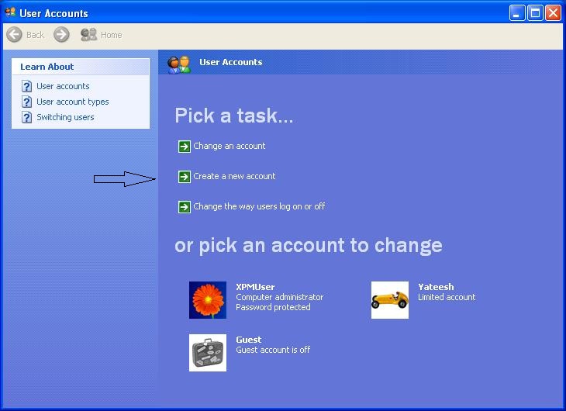Click the Back arrow button
Image resolution: width=566 pixels, height=411 pixels.
coord(15,35)
